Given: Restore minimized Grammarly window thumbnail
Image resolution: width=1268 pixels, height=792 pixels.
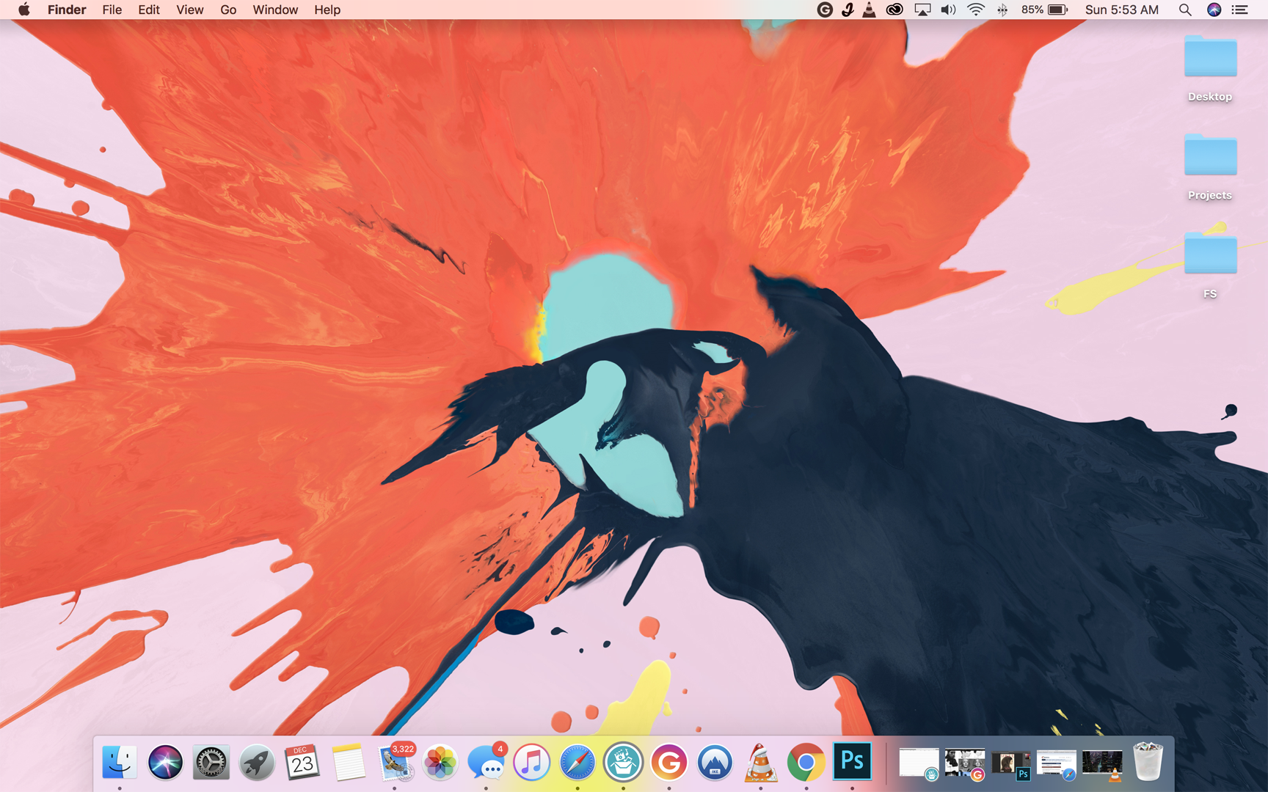Looking at the screenshot, I should 964,764.
